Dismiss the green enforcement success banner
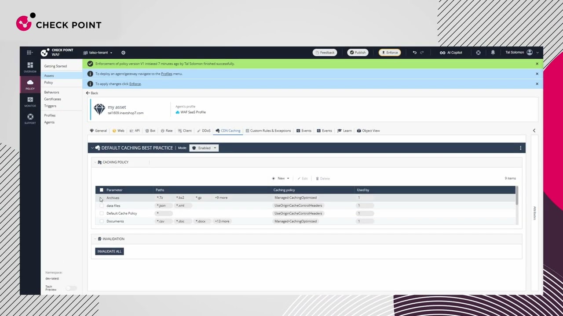The height and width of the screenshot is (316, 563). click(x=537, y=64)
